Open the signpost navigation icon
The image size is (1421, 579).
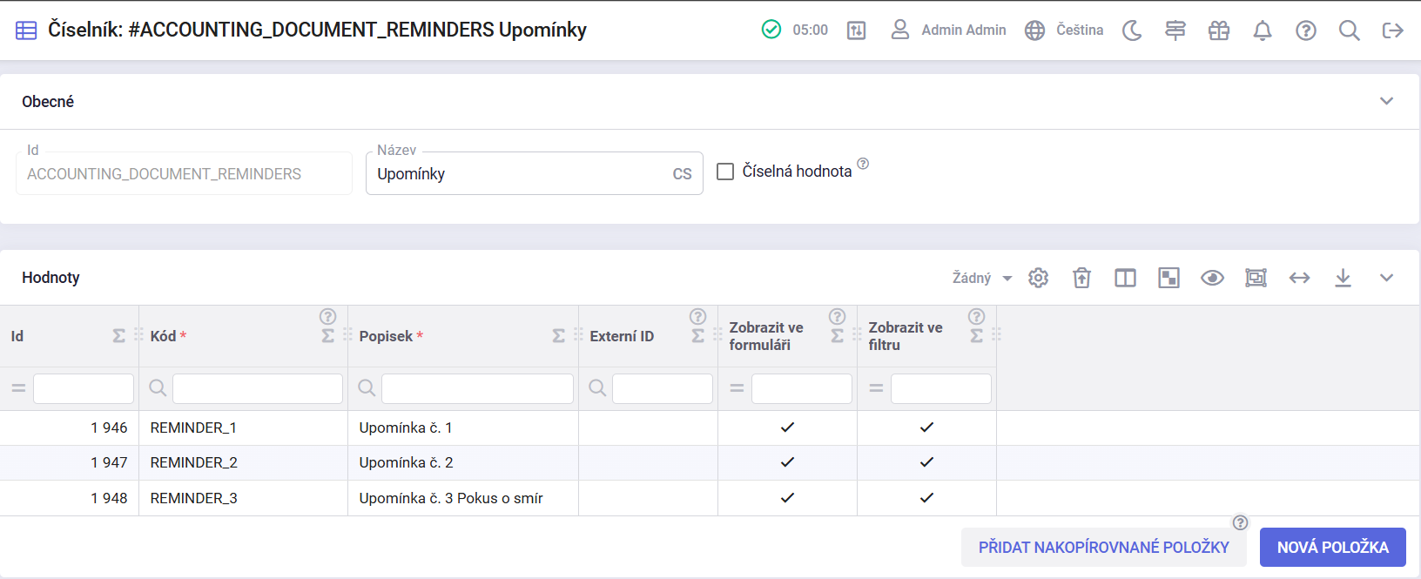(1175, 30)
